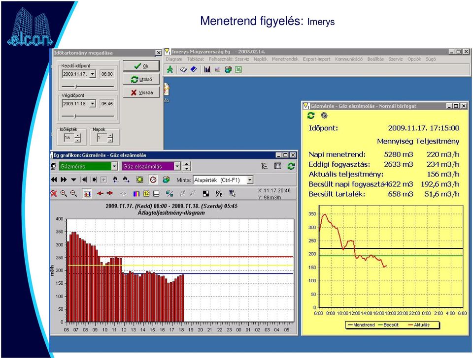Click the tree list icon in graph window
Image resolution: width=473 pixels, height=358 pixels.
(x=265, y=166)
